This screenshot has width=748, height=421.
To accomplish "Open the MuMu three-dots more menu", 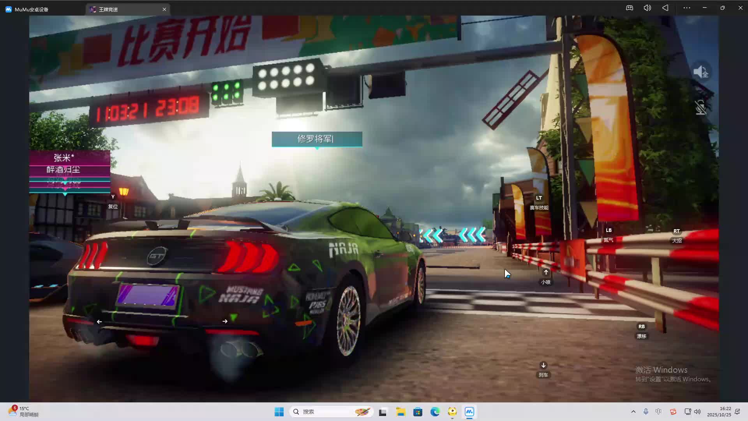I will (686, 8).
